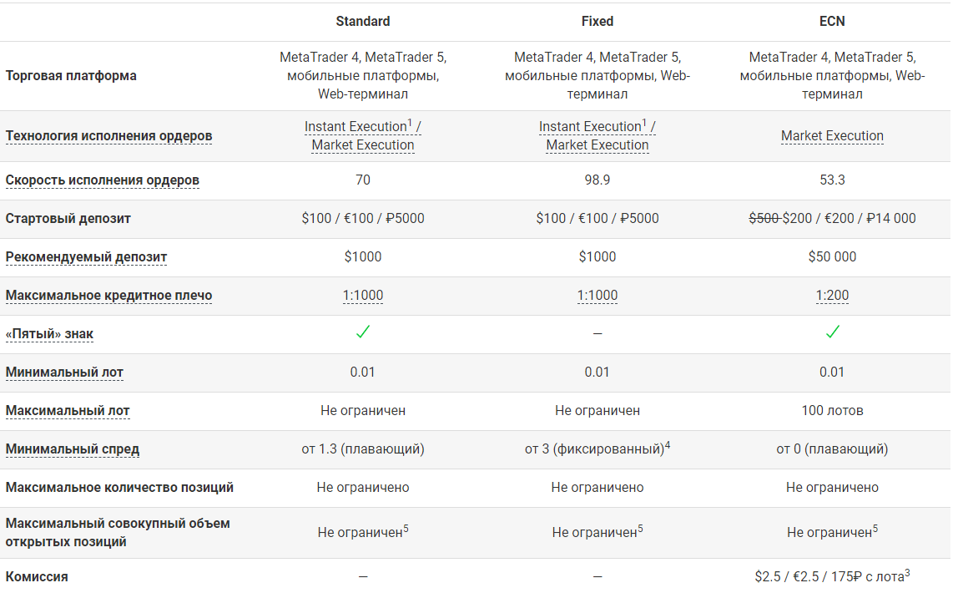Click the 'Максимальный лот' row label
Screen dimensions: 953x593
point(68,411)
